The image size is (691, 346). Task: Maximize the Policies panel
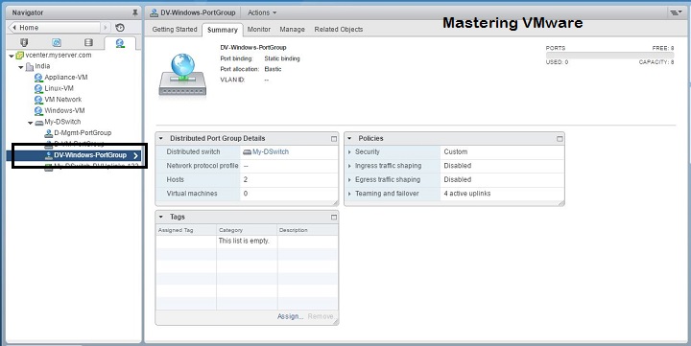point(560,139)
